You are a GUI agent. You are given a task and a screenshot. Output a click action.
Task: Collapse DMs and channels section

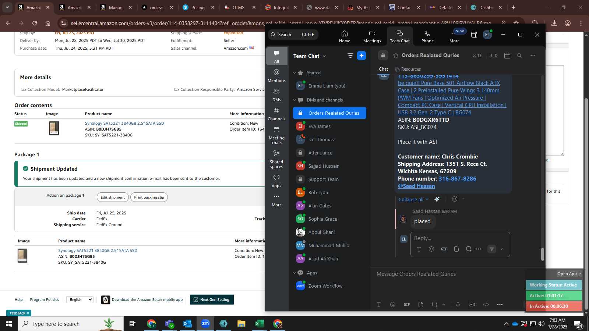tap(294, 100)
